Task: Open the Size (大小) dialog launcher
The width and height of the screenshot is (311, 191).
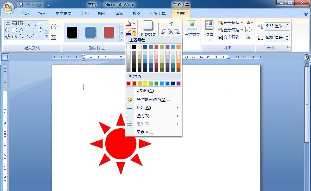Action: coord(288,48)
